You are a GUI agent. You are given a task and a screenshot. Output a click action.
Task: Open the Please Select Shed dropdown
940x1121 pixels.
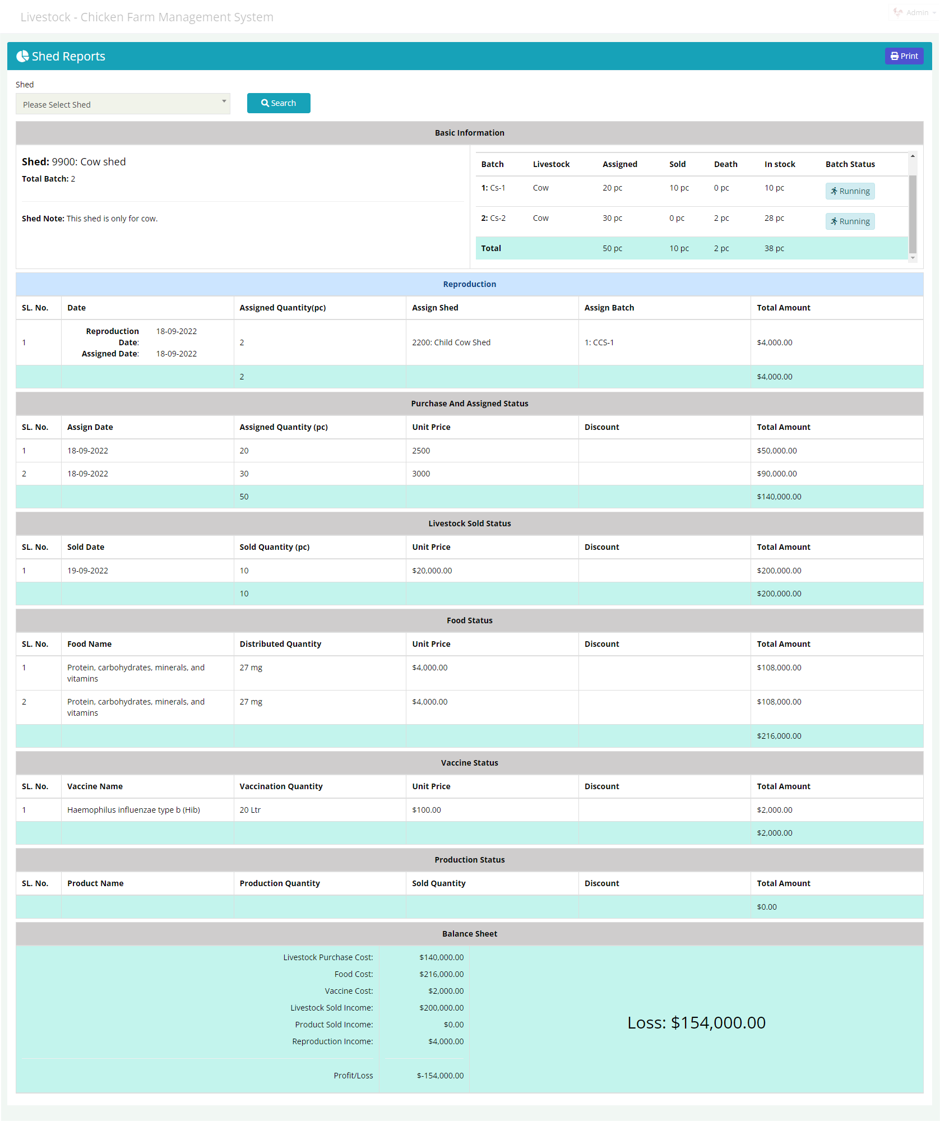[122, 104]
